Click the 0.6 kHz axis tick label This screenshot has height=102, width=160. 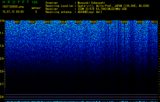pyautogui.click(x=2, y=97)
